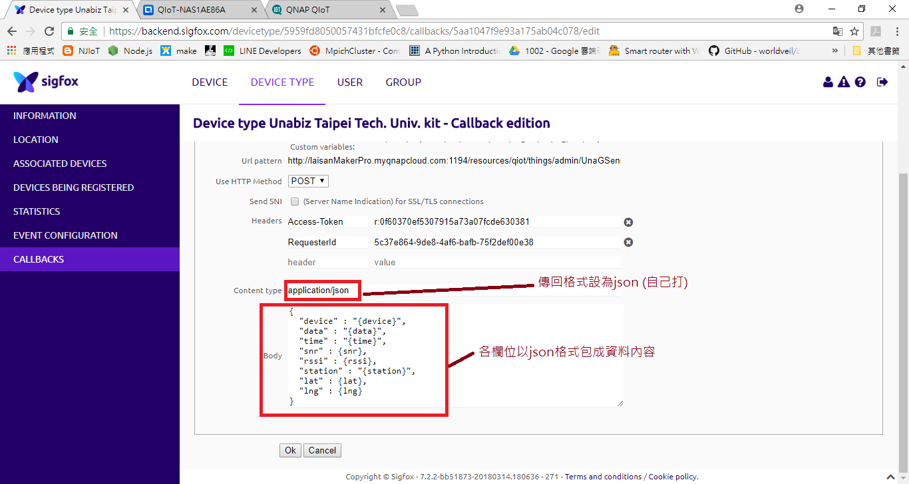Click the secure lock icon in address bar
This screenshot has height=484, width=909.
pos(70,31)
